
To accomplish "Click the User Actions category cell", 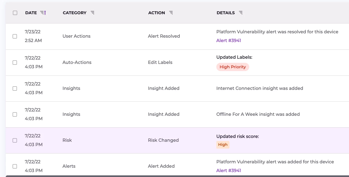I will pos(76,36).
